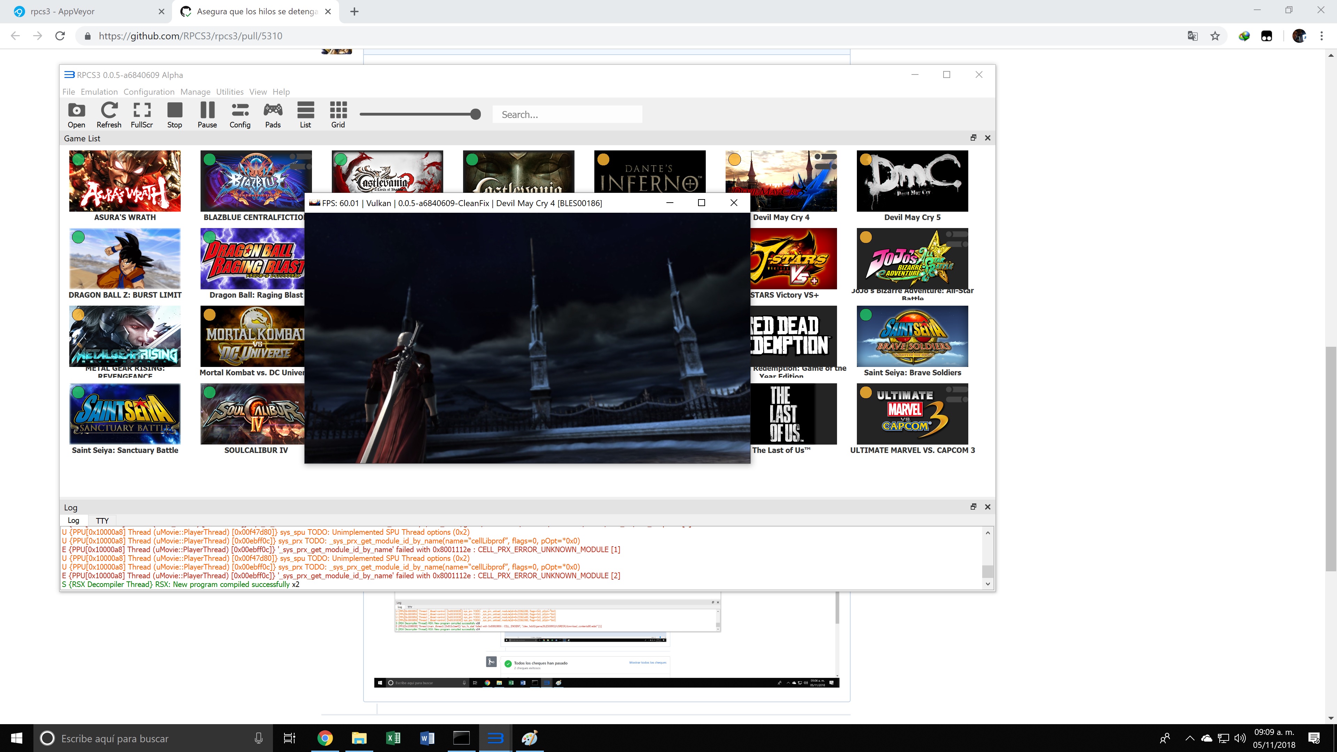The image size is (1337, 752).
Task: Open the Emulation menu
Action: click(99, 92)
